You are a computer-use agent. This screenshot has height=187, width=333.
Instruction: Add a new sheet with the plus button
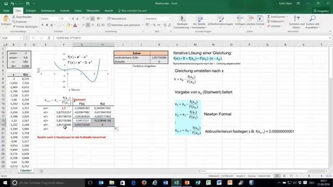41,171
